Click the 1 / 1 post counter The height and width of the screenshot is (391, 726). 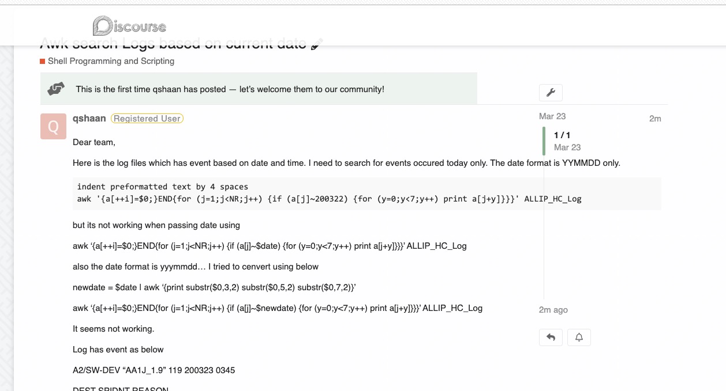pyautogui.click(x=562, y=135)
